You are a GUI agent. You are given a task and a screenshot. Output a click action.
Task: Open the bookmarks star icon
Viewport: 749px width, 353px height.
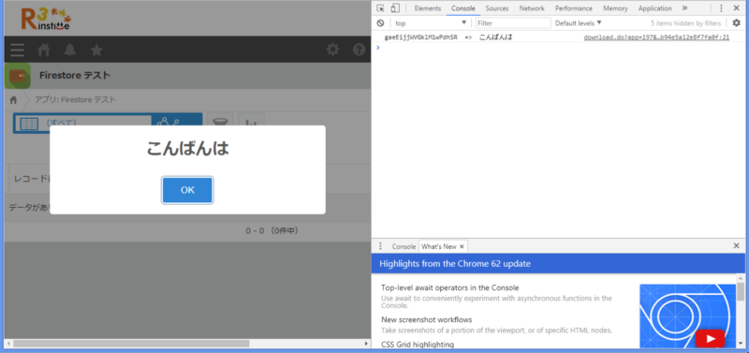[96, 50]
